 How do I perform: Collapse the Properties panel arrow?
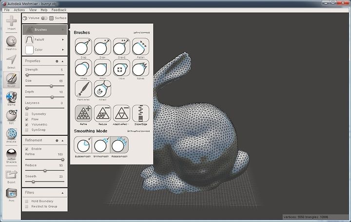coord(62,61)
